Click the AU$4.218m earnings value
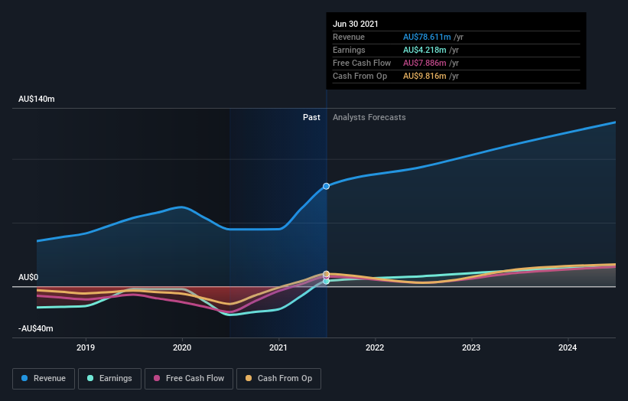Image resolution: width=628 pixels, height=401 pixels. pyautogui.click(x=425, y=50)
